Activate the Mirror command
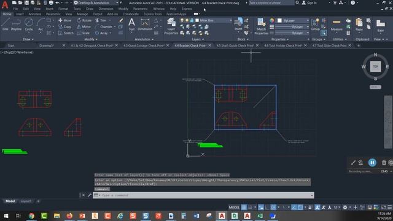 coord(84,26)
